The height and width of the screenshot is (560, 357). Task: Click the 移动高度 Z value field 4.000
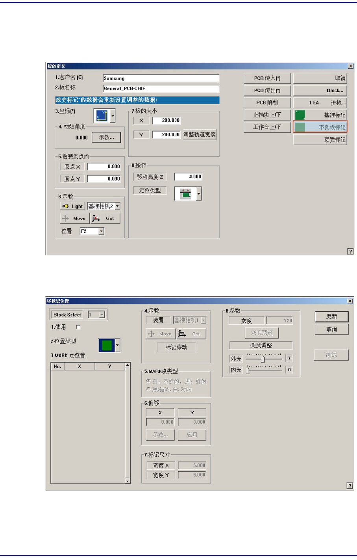coord(188,177)
